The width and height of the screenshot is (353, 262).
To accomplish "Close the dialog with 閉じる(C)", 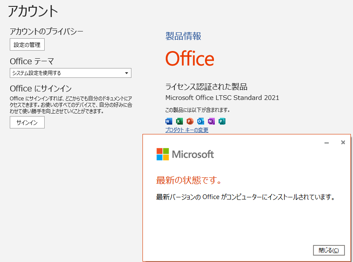I will click(x=329, y=250).
